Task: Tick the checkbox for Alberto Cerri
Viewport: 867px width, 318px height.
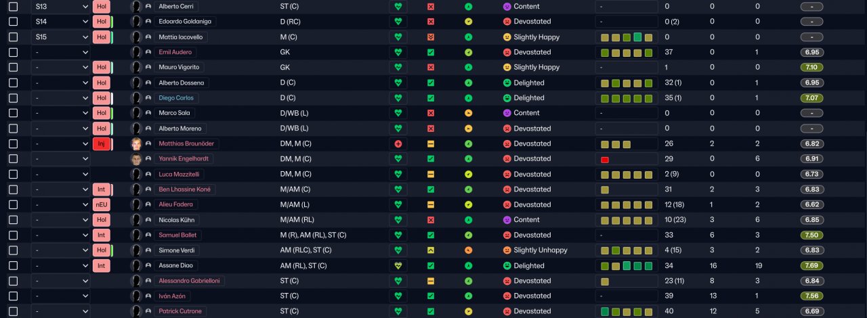Action: (13, 6)
